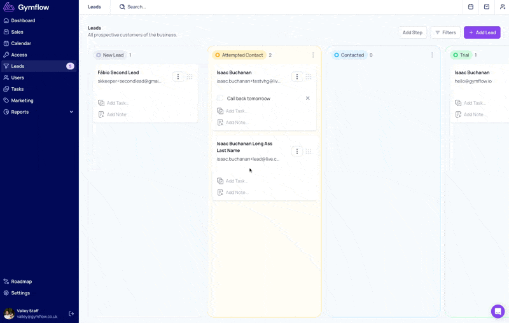
Task: Click the Add Step button
Action: point(412,32)
